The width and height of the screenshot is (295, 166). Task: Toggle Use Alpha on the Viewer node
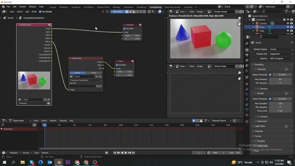[117, 65]
